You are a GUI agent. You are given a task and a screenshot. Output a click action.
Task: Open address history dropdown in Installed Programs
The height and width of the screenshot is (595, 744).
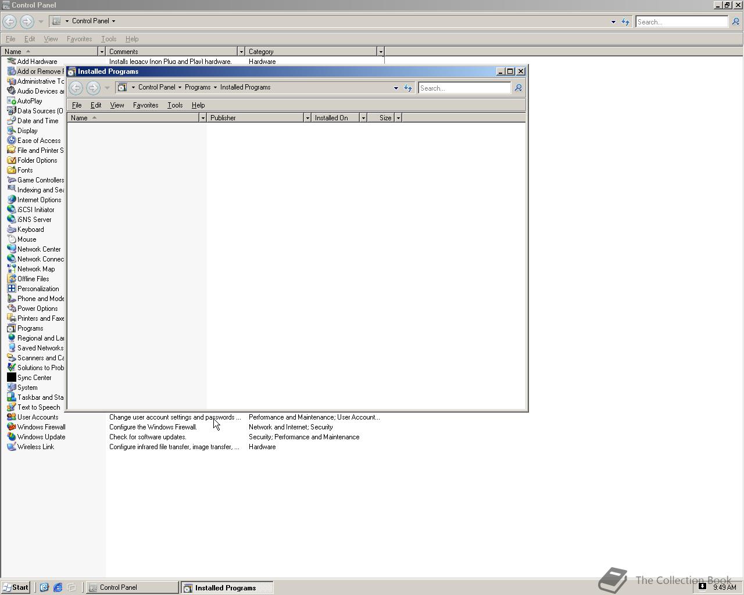click(x=396, y=88)
